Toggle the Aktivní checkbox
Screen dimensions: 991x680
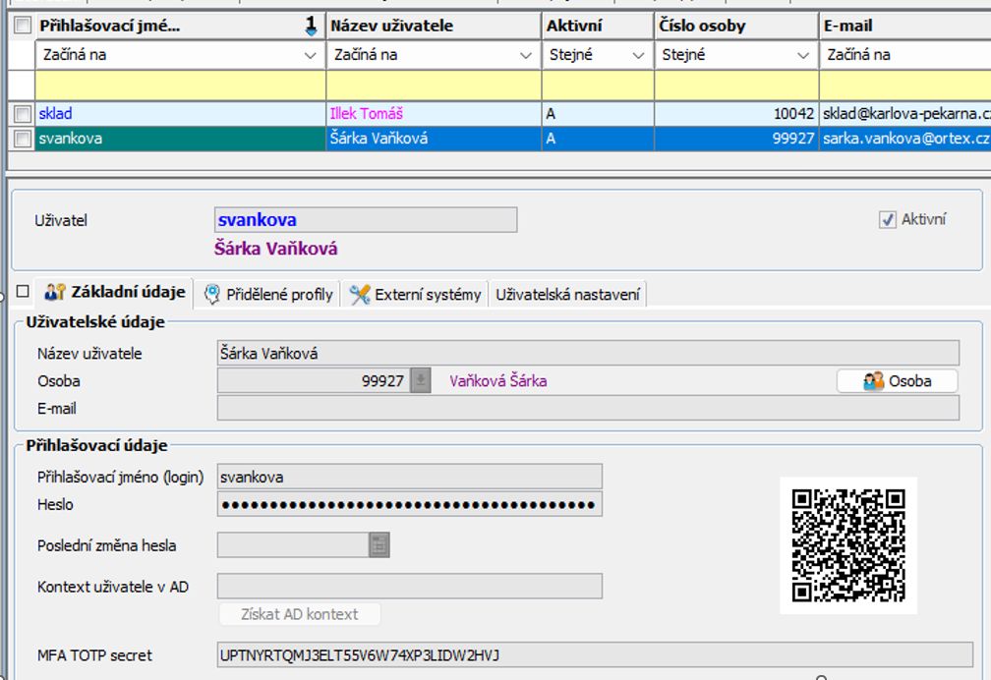tap(888, 220)
